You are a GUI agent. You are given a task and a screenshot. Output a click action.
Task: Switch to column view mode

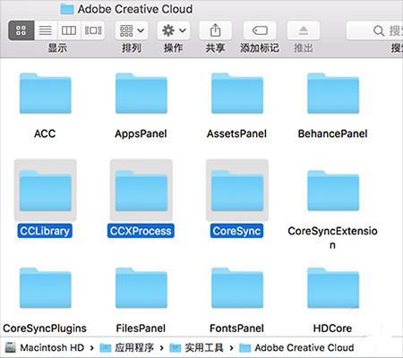(x=69, y=30)
